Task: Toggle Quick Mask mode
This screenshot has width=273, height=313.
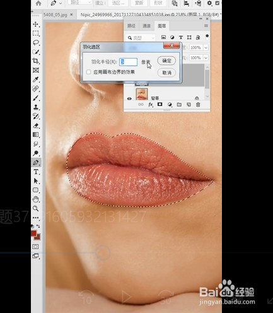Action: [35, 247]
